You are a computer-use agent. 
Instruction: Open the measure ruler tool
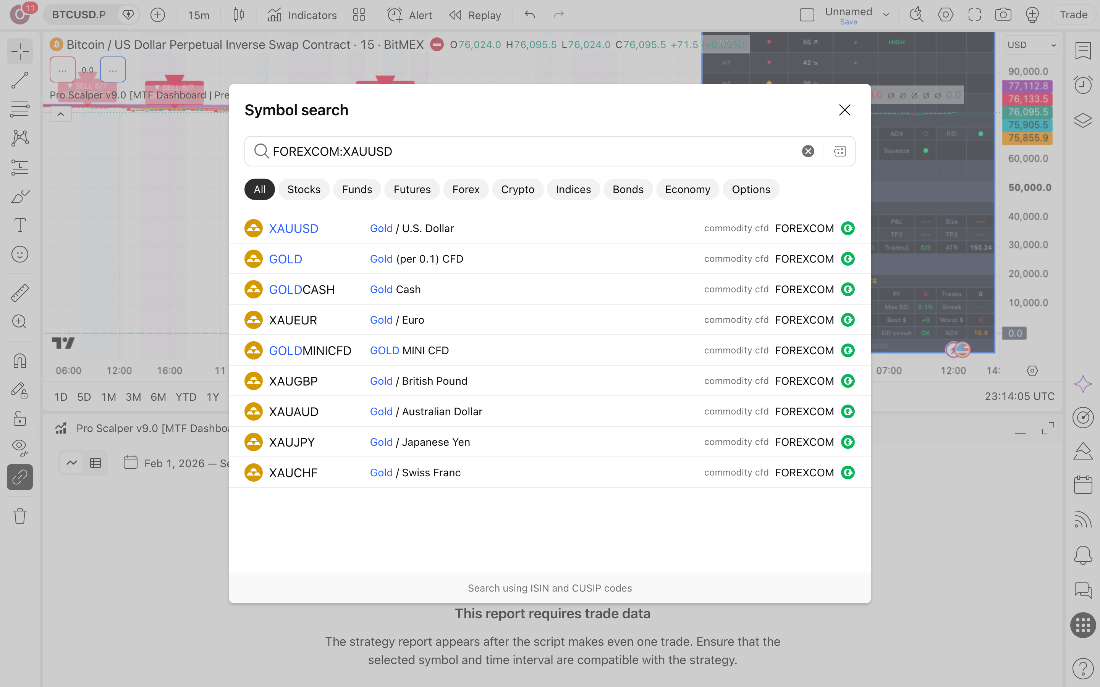click(x=20, y=293)
